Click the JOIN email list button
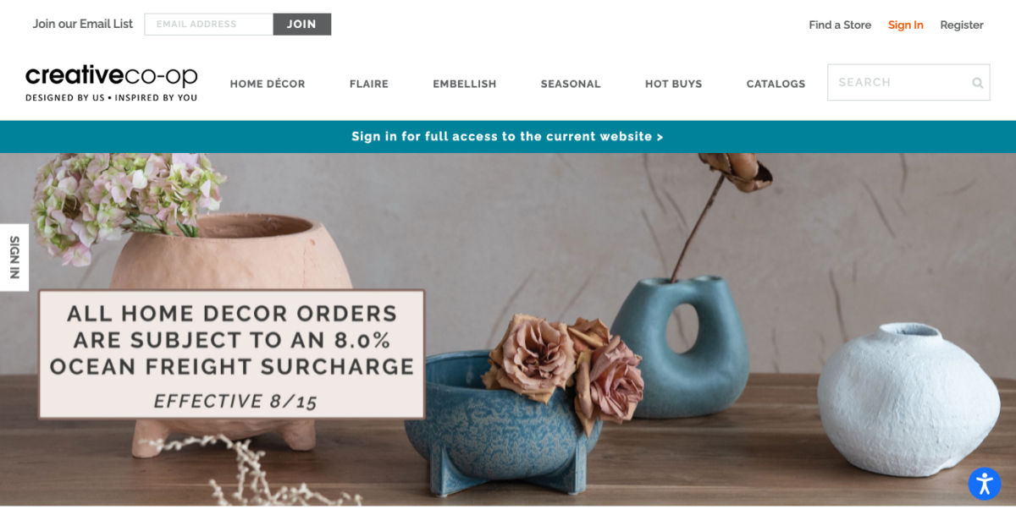Screen dimensions: 1016x515 pyautogui.click(x=301, y=25)
